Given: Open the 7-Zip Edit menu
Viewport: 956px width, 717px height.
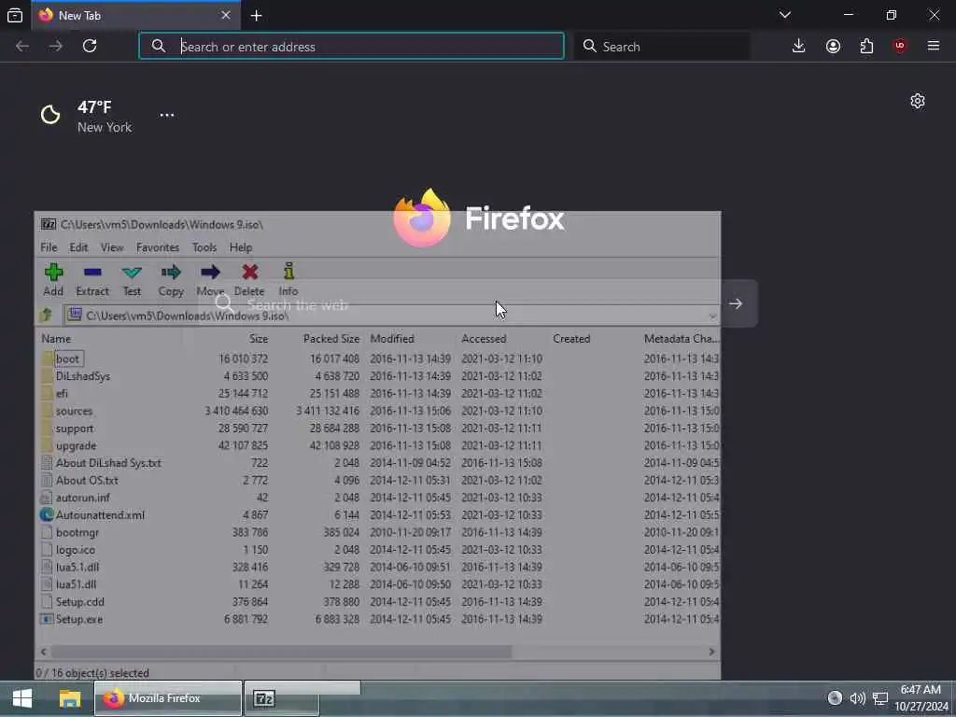Looking at the screenshot, I should (78, 247).
